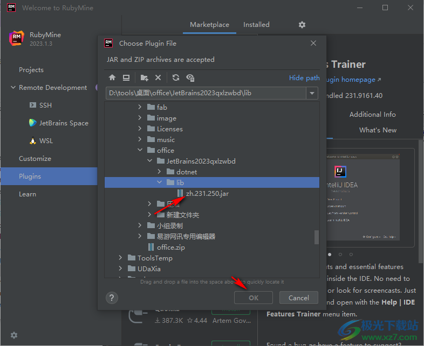Click the Hide path link
The height and width of the screenshot is (346, 424).
tap(304, 77)
